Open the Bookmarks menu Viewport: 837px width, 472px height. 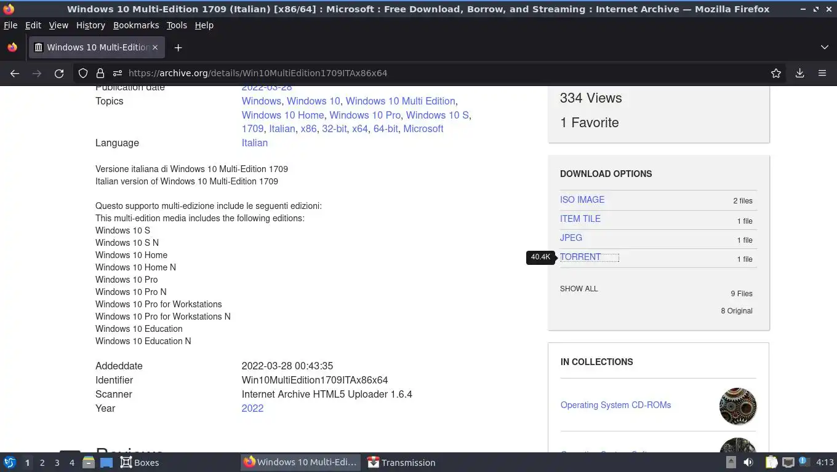click(x=136, y=25)
